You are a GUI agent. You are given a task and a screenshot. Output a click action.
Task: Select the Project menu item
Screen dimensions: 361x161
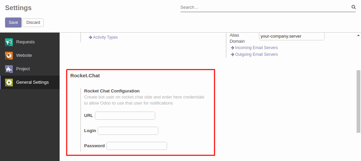point(30,69)
